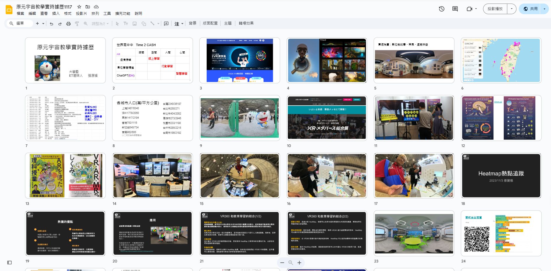This screenshot has width=551, height=271.
Task: Select slide 24 QR code thumbnail
Action: click(x=501, y=233)
